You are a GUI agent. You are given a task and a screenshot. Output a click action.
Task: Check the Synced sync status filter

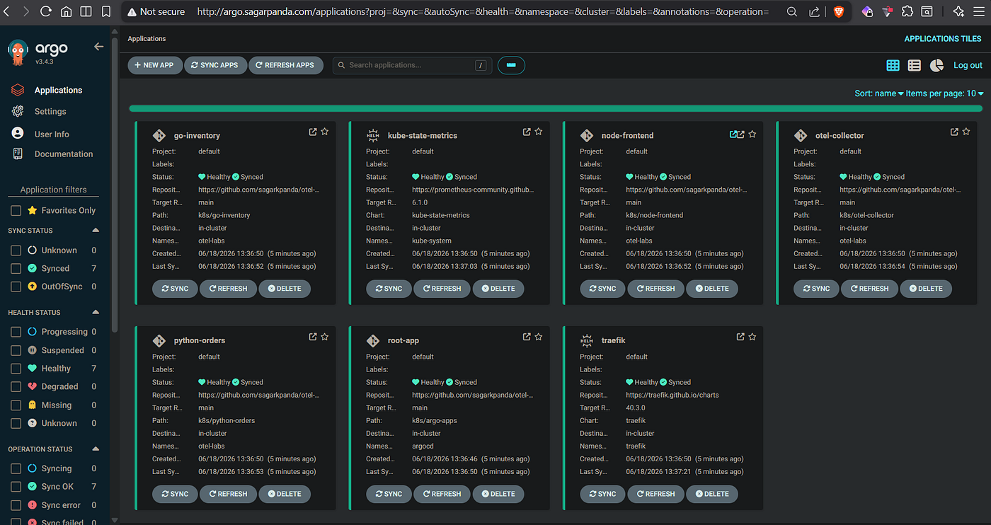pos(16,269)
